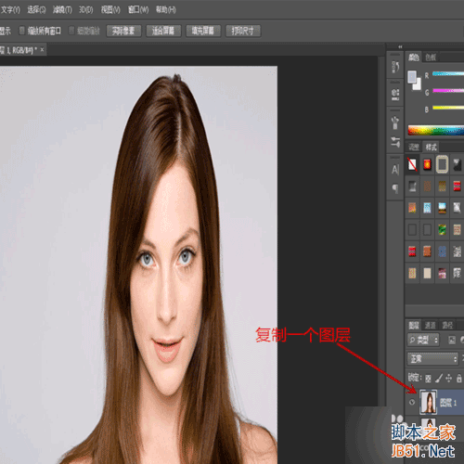The width and height of the screenshot is (464, 464).
Task: Open the History panel icon
Action: click(395, 66)
